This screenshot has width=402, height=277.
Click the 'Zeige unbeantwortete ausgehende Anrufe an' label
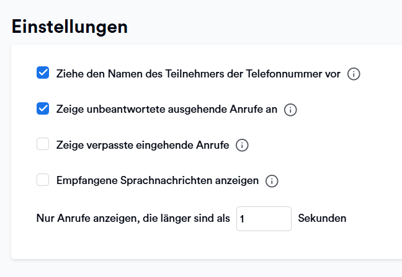tap(166, 110)
